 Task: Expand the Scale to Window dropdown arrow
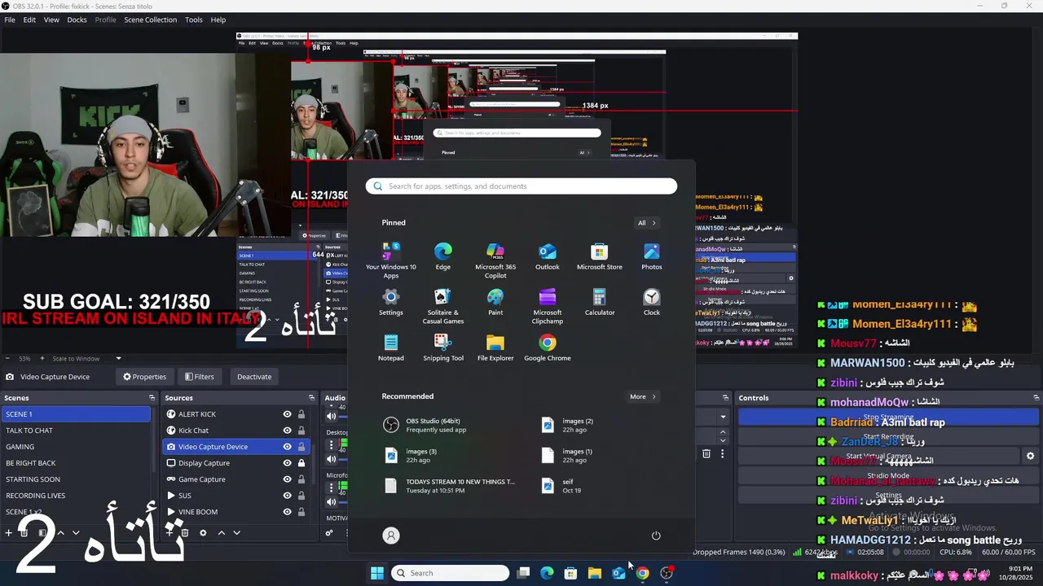tap(118, 358)
